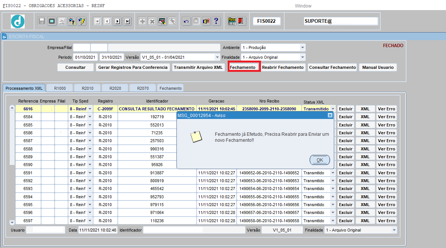Select CONSULTA RESULTADO FECHAMENTO cell
This screenshot has width=446, height=248.
157,109
